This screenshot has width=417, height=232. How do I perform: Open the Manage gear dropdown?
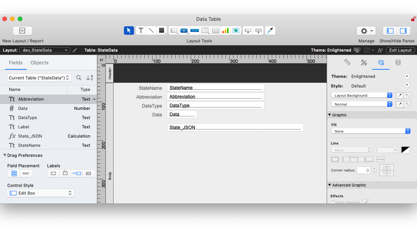pyautogui.click(x=366, y=31)
